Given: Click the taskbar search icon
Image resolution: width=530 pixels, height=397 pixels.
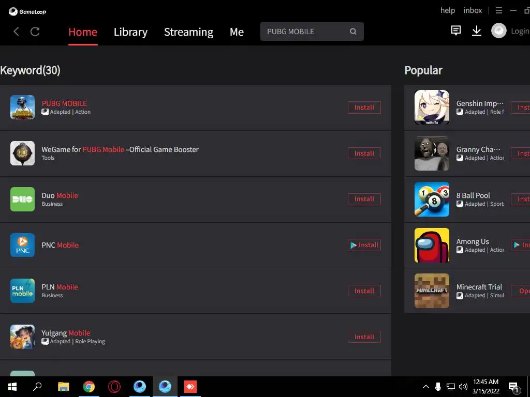Looking at the screenshot, I should [37, 387].
